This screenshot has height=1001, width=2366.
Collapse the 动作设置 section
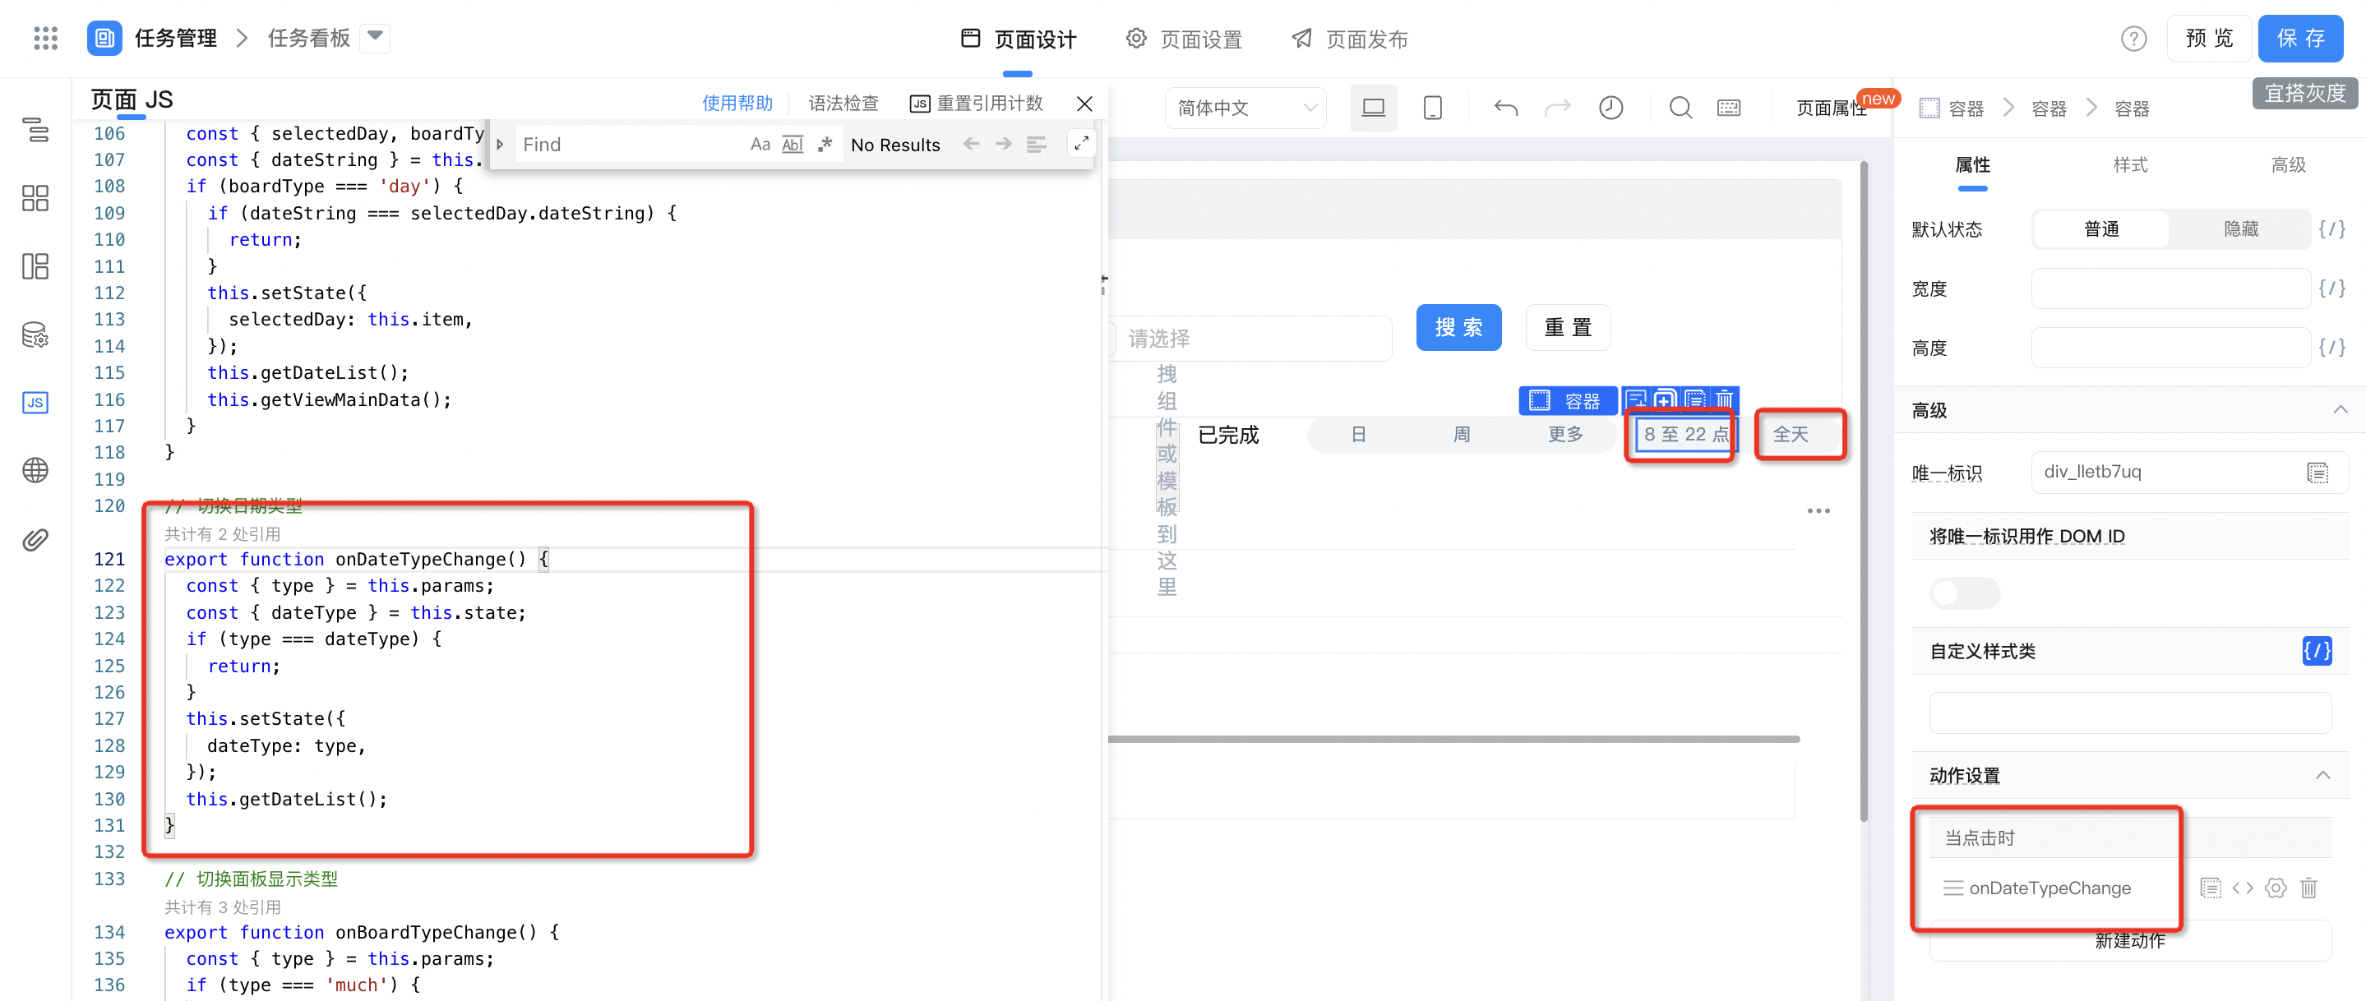2322,775
